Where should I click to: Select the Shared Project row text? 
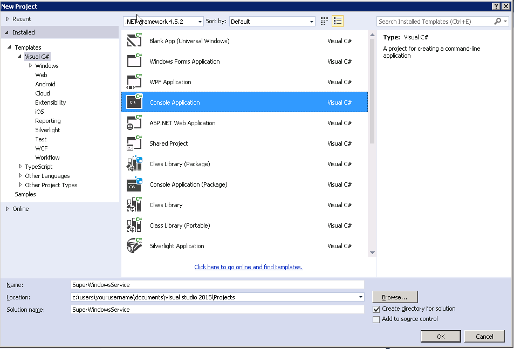168,143
